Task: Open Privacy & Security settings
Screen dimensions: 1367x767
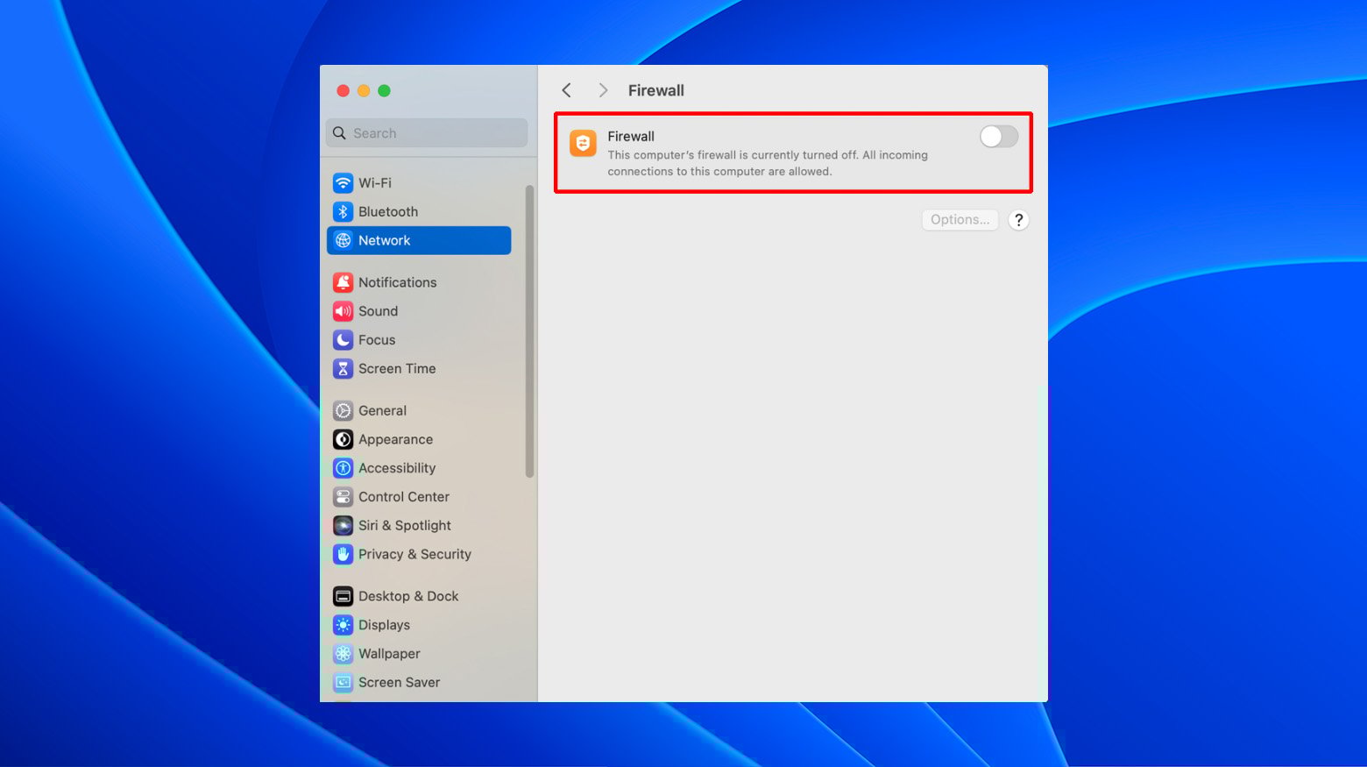Action: click(414, 555)
